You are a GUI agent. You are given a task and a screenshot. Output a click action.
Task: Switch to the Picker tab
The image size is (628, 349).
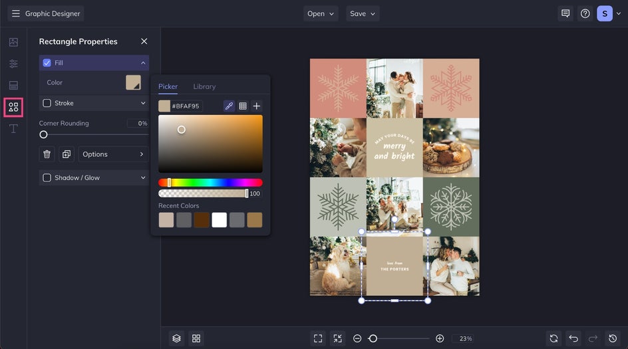[x=168, y=86]
